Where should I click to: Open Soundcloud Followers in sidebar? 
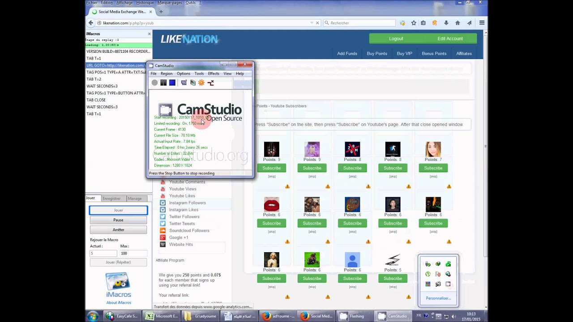[x=189, y=231]
